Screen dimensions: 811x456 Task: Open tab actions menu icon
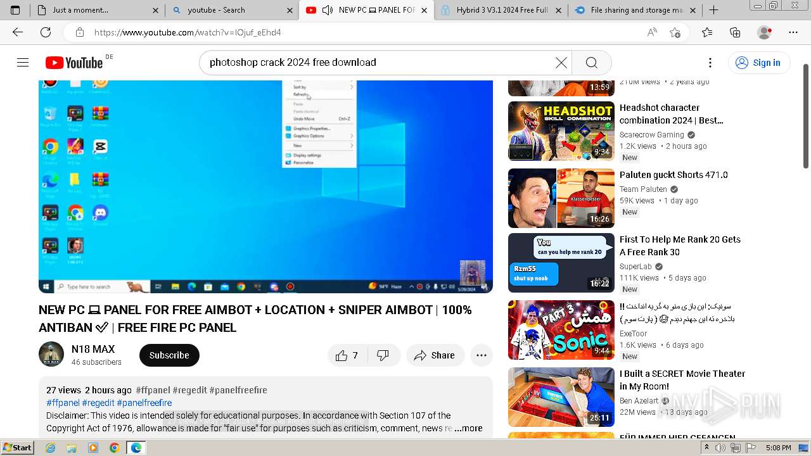15,10
